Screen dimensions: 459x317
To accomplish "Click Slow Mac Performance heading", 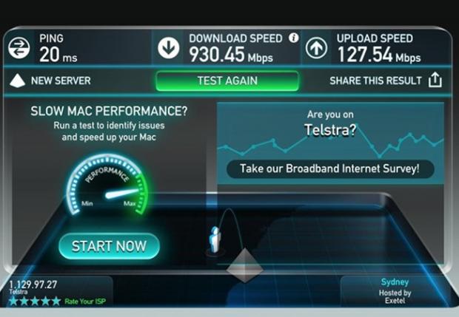I will tap(109, 111).
